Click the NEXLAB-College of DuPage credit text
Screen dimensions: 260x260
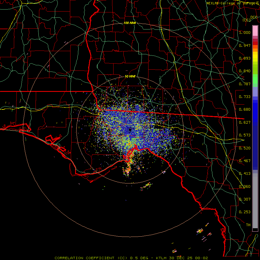[233, 3]
